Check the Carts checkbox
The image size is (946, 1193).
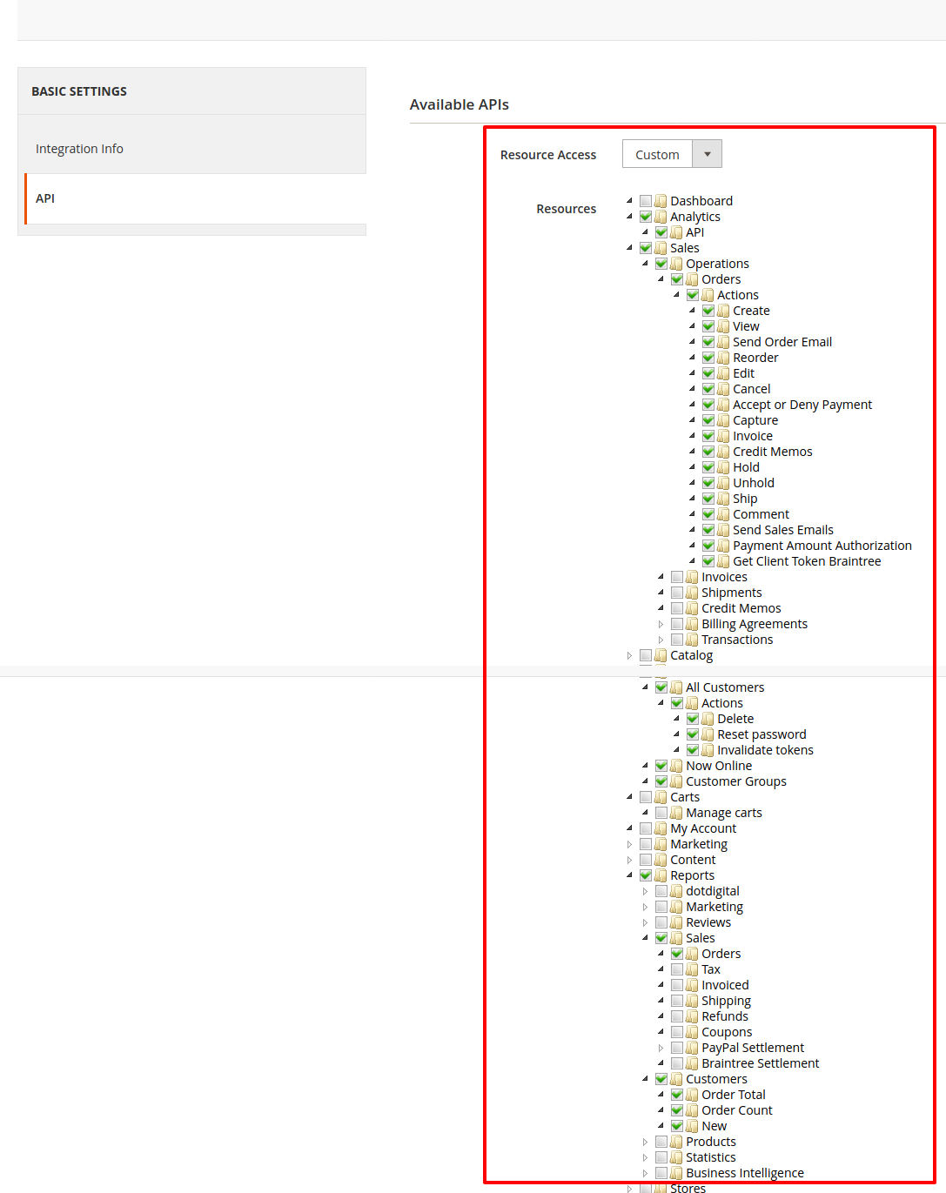[x=646, y=797]
